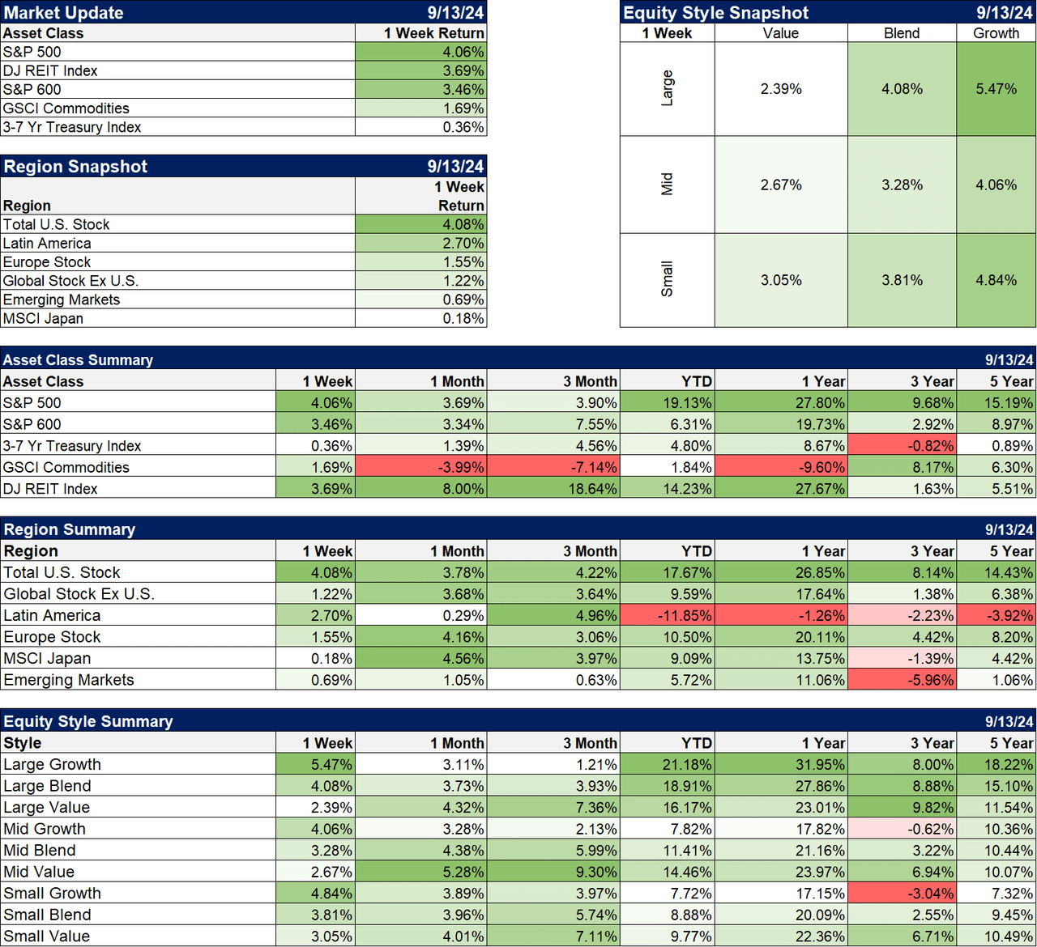Select Small Growth 4.84% cell in Style Snapshot
Viewport: 1037px width, 947px height.
point(996,280)
